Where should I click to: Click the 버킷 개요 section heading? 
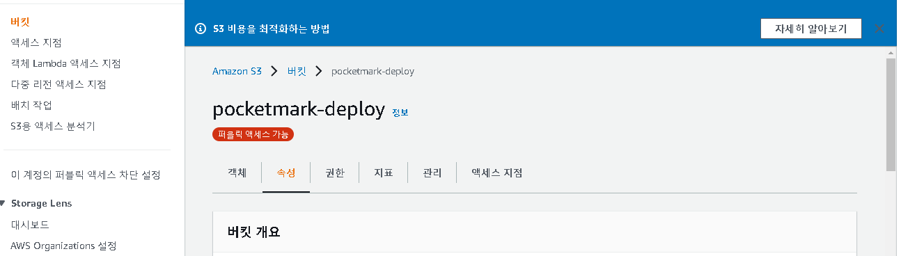coord(254,232)
